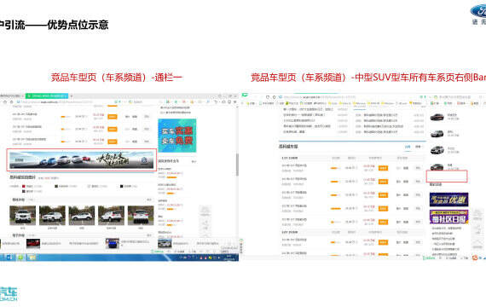Open the first sidebar car thumbnail, right browser
The image size is (486, 307).
pyautogui.click(x=437, y=117)
